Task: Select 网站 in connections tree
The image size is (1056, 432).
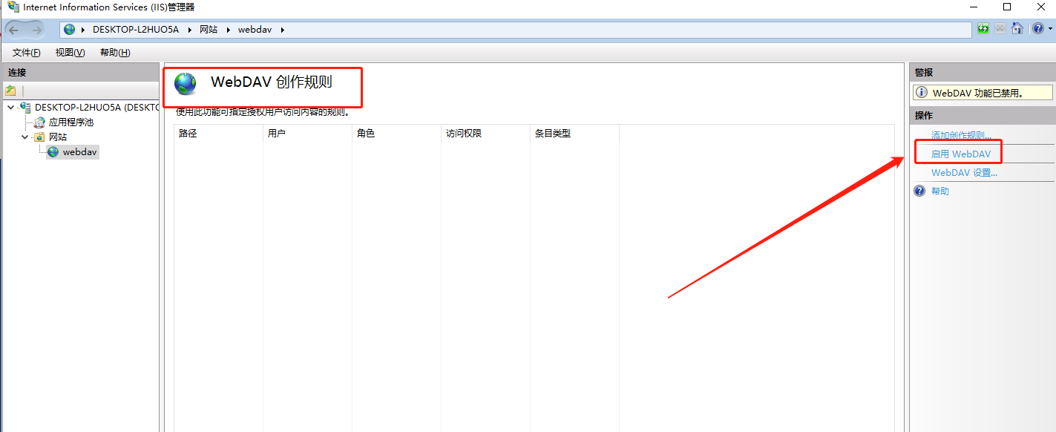Action: pyautogui.click(x=58, y=137)
